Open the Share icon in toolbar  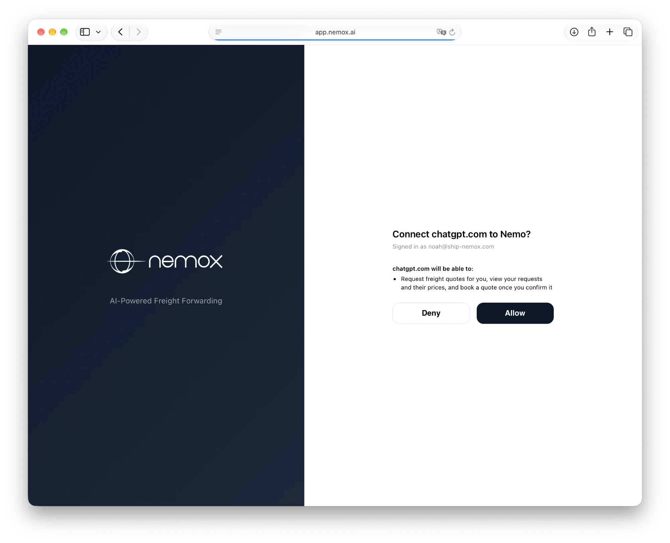(592, 31)
